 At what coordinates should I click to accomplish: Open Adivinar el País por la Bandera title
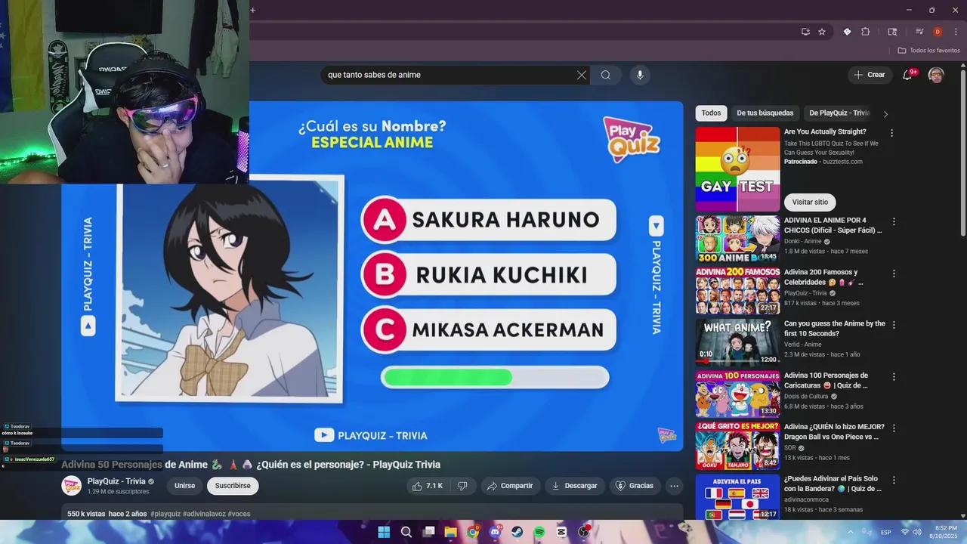(833, 484)
